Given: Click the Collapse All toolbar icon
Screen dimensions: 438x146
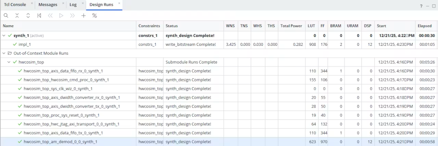Looking at the screenshot, I should point(17,16).
